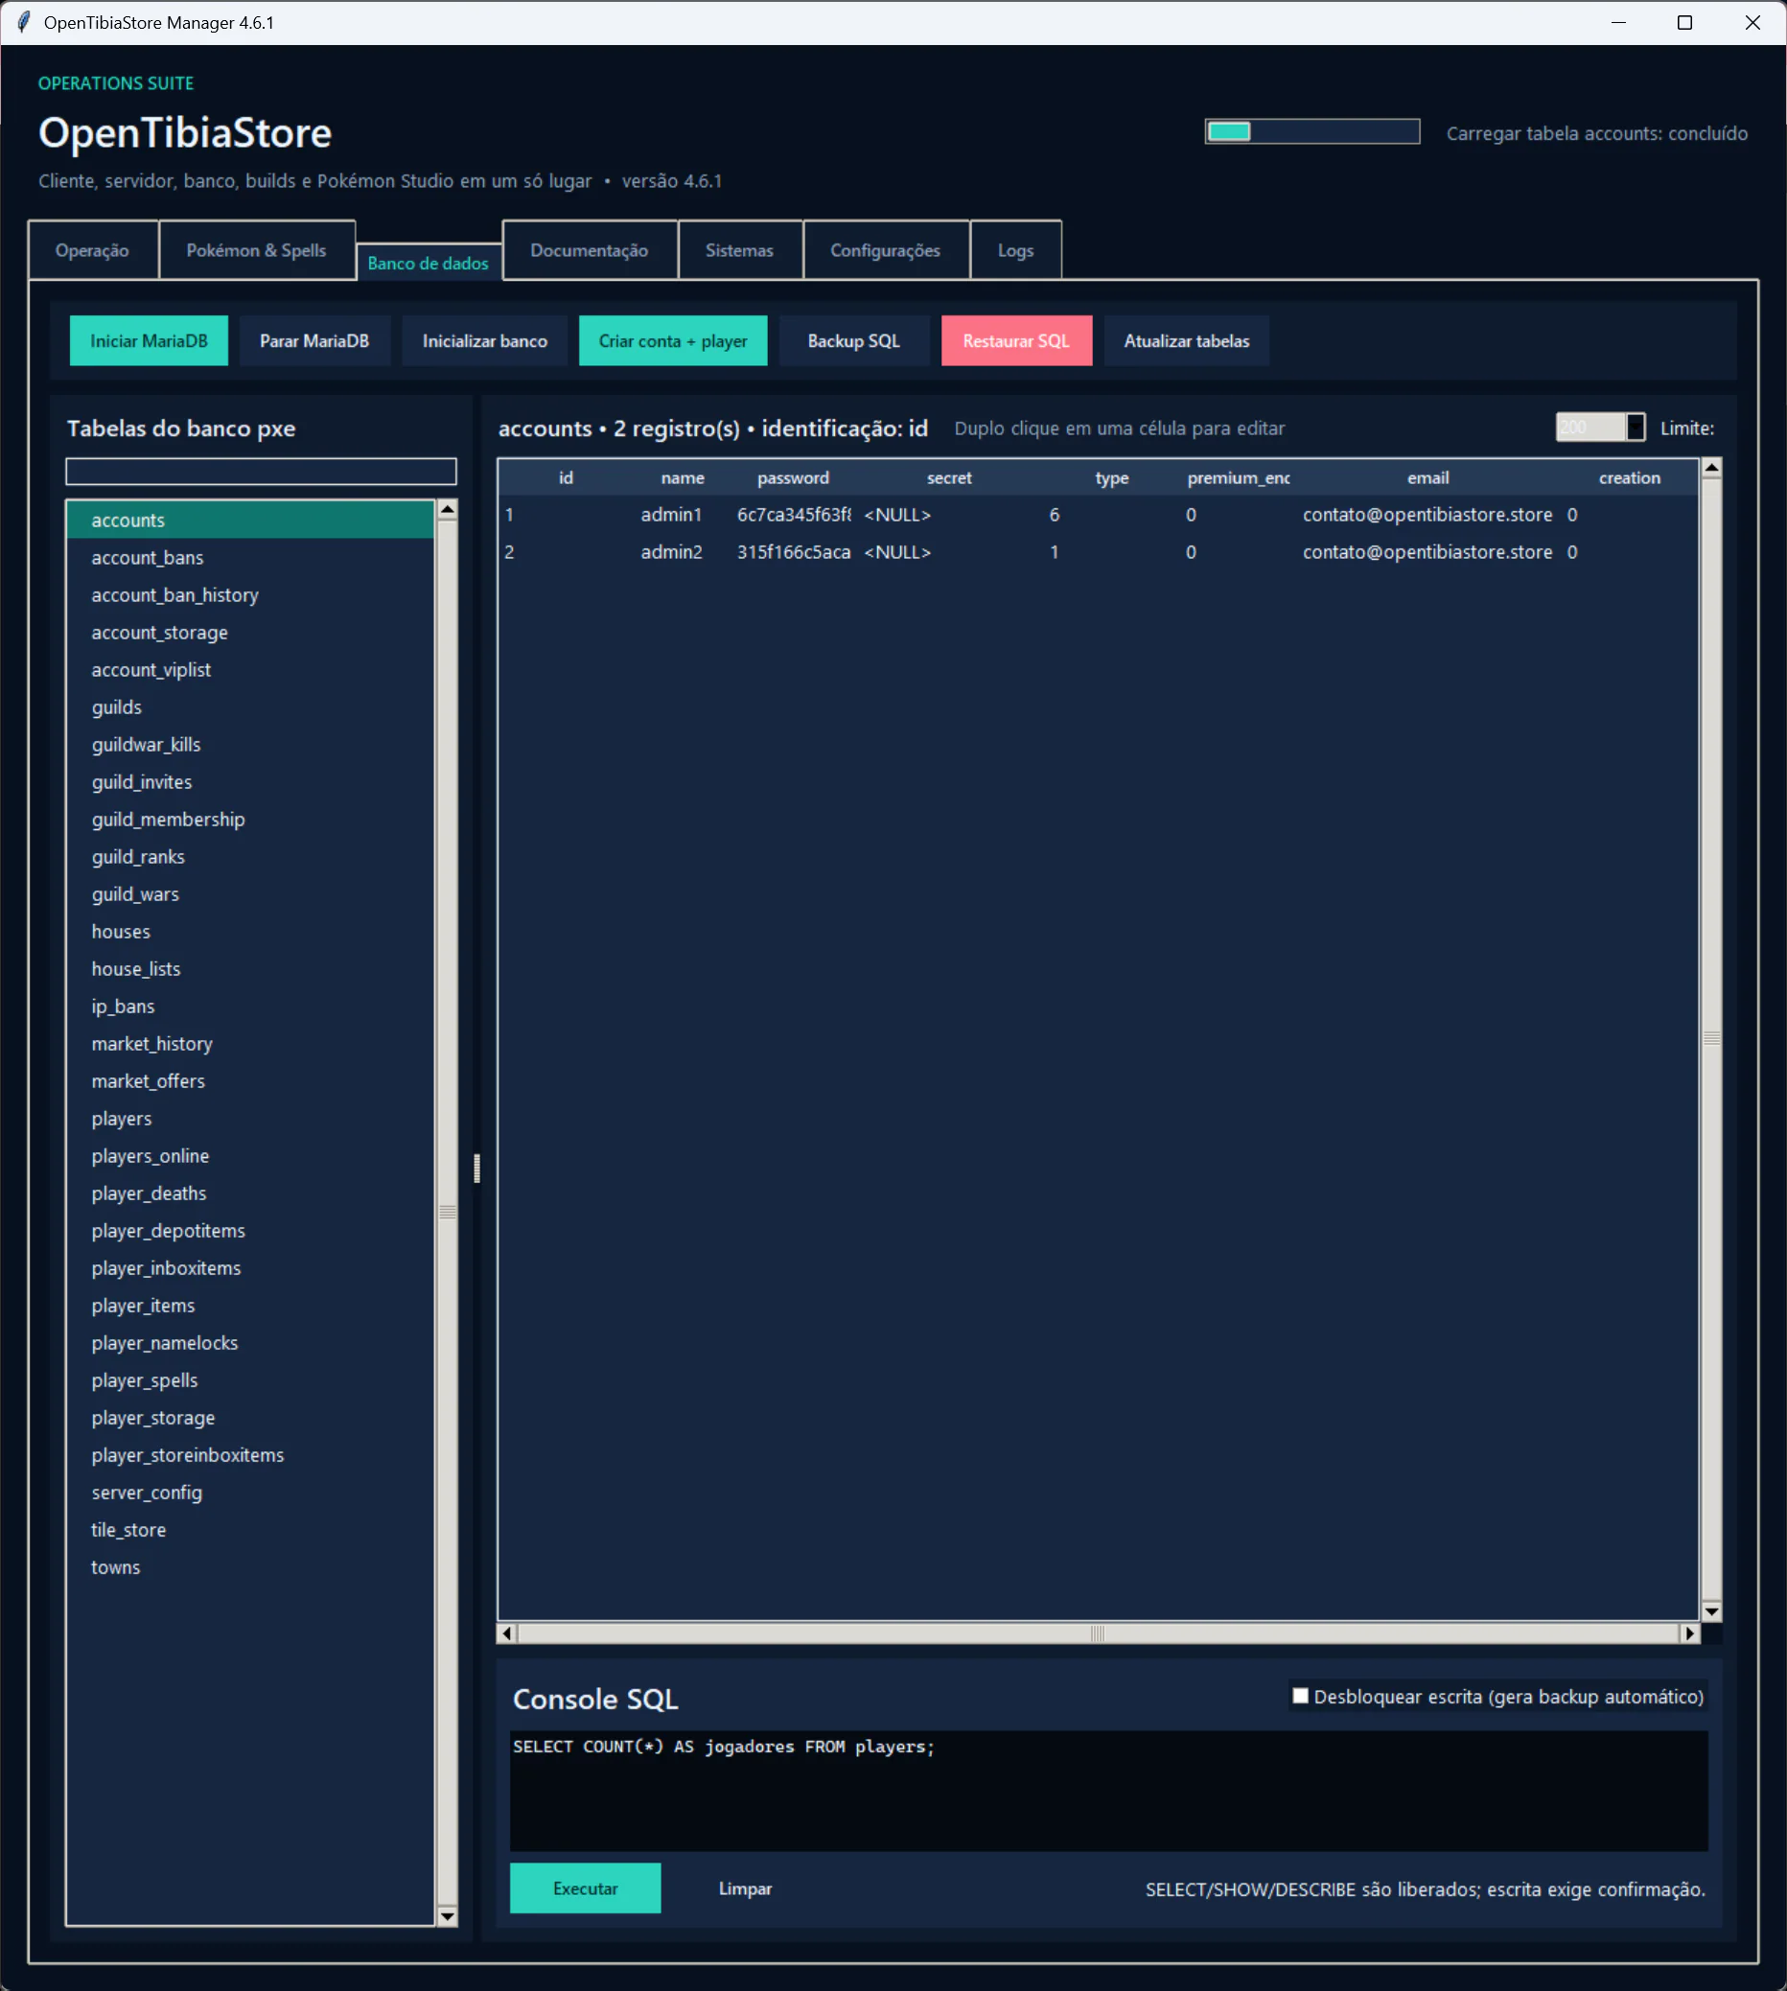The height and width of the screenshot is (1991, 1787).
Task: Click the password column header
Action: pyautogui.click(x=794, y=478)
